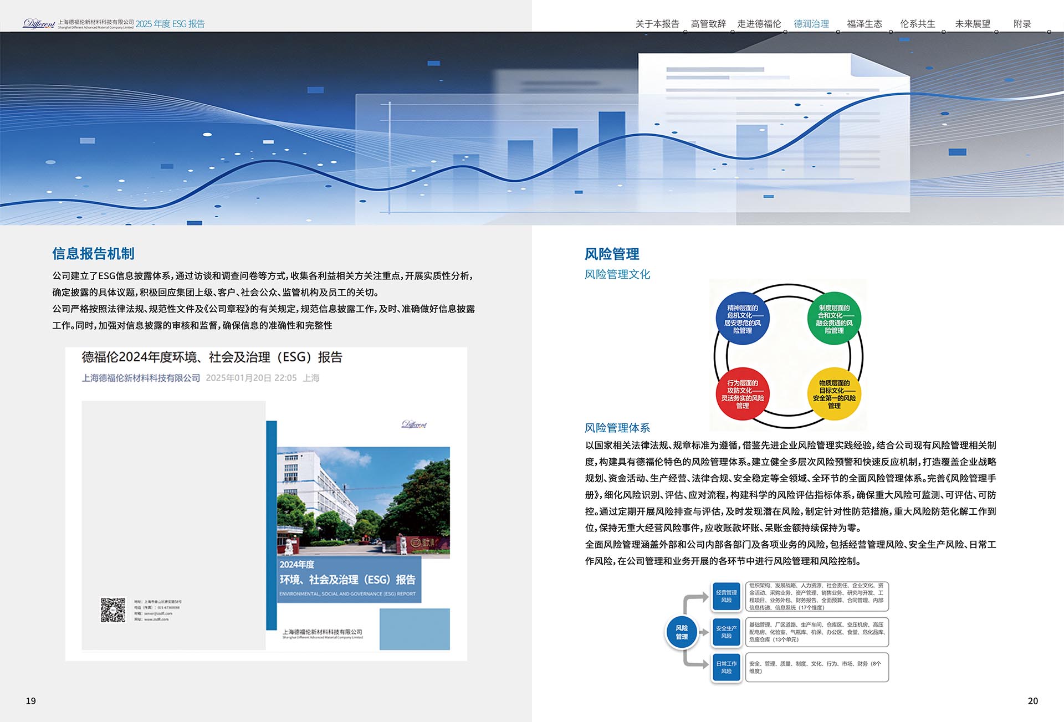Click the QR code on the report cover
This screenshot has height=722, width=1064.
(113, 610)
